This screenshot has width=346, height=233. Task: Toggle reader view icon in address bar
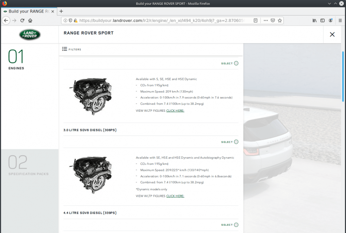pyautogui.click(x=256, y=20)
